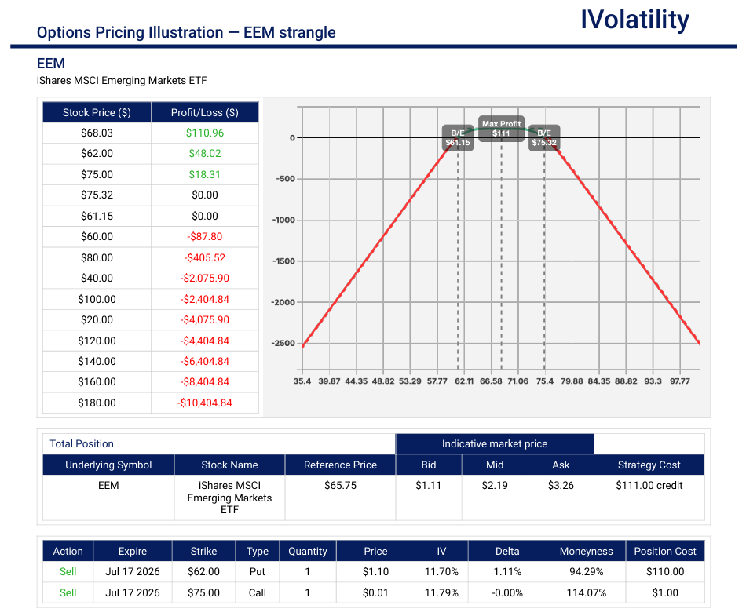Click the 'Stock Price ($)' column header
Screen dimensions: 746x616
[97, 113]
